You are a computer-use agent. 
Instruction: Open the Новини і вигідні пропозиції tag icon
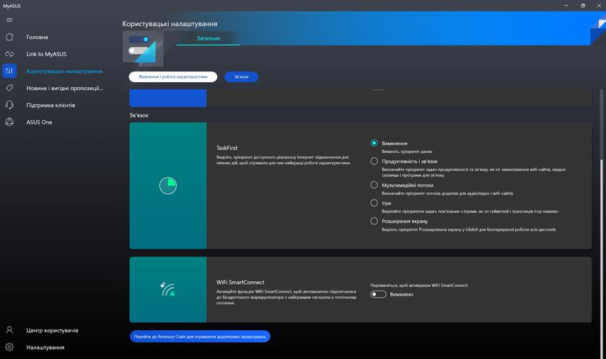coord(9,88)
